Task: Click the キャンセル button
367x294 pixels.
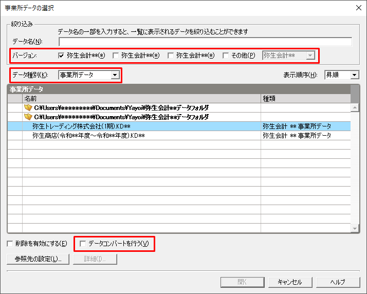Action: coord(290,282)
